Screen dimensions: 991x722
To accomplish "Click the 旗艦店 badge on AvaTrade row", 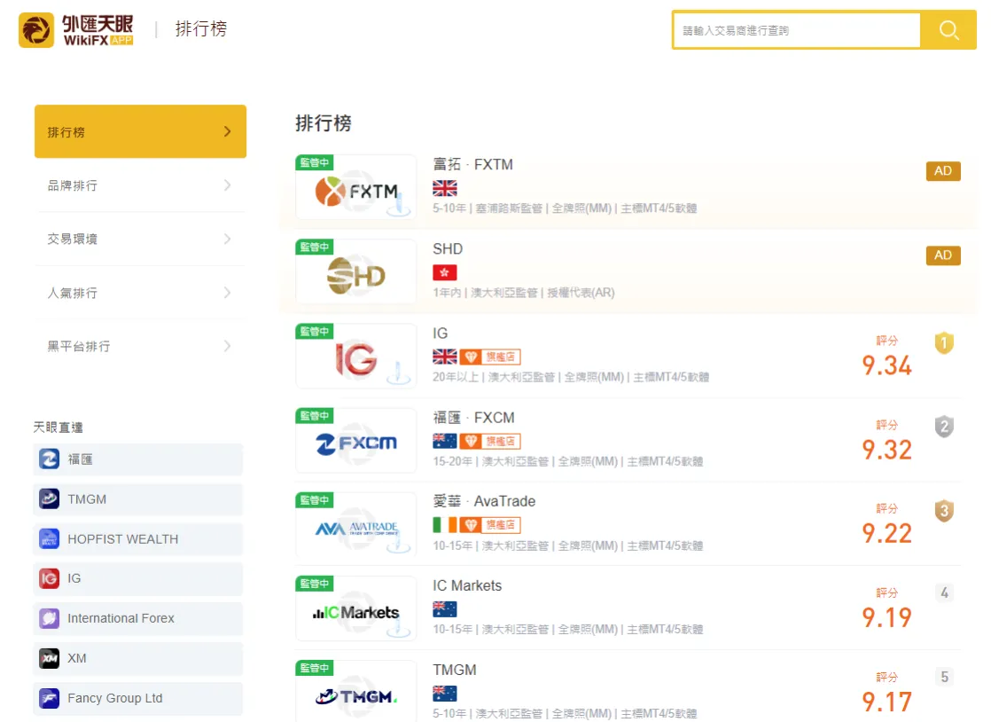I will tap(490, 525).
